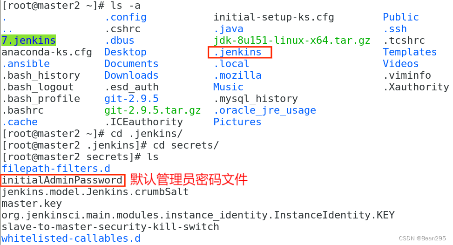Click the Templates directory name
Viewport: 453px width, 245px height.
click(x=410, y=52)
